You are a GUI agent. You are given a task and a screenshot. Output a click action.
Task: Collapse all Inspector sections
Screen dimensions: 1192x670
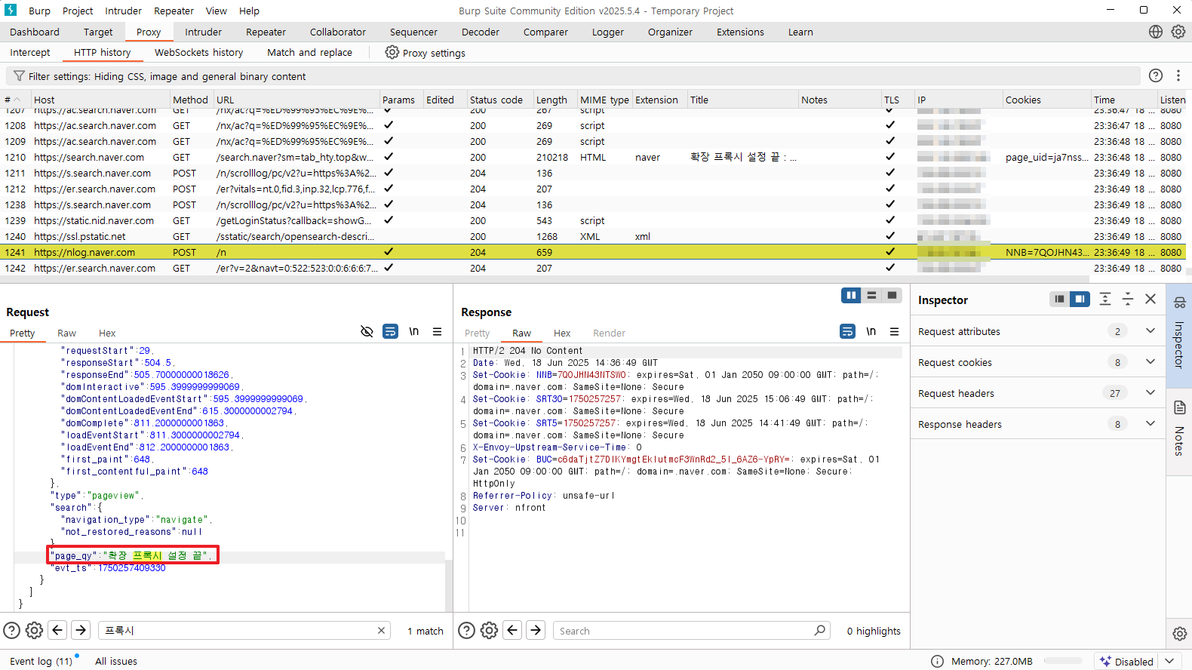(x=1128, y=300)
